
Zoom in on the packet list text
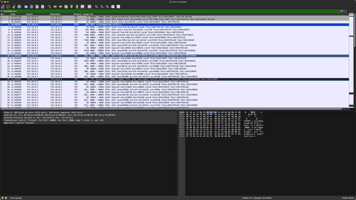click(x=96, y=7)
